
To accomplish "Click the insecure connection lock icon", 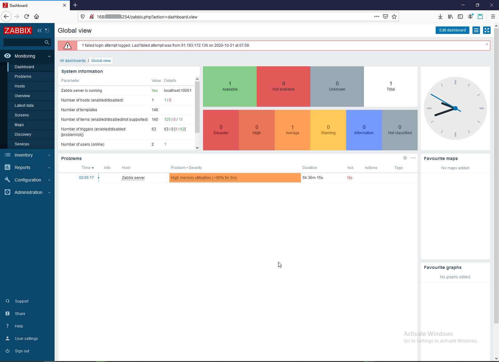I will 92,16.
